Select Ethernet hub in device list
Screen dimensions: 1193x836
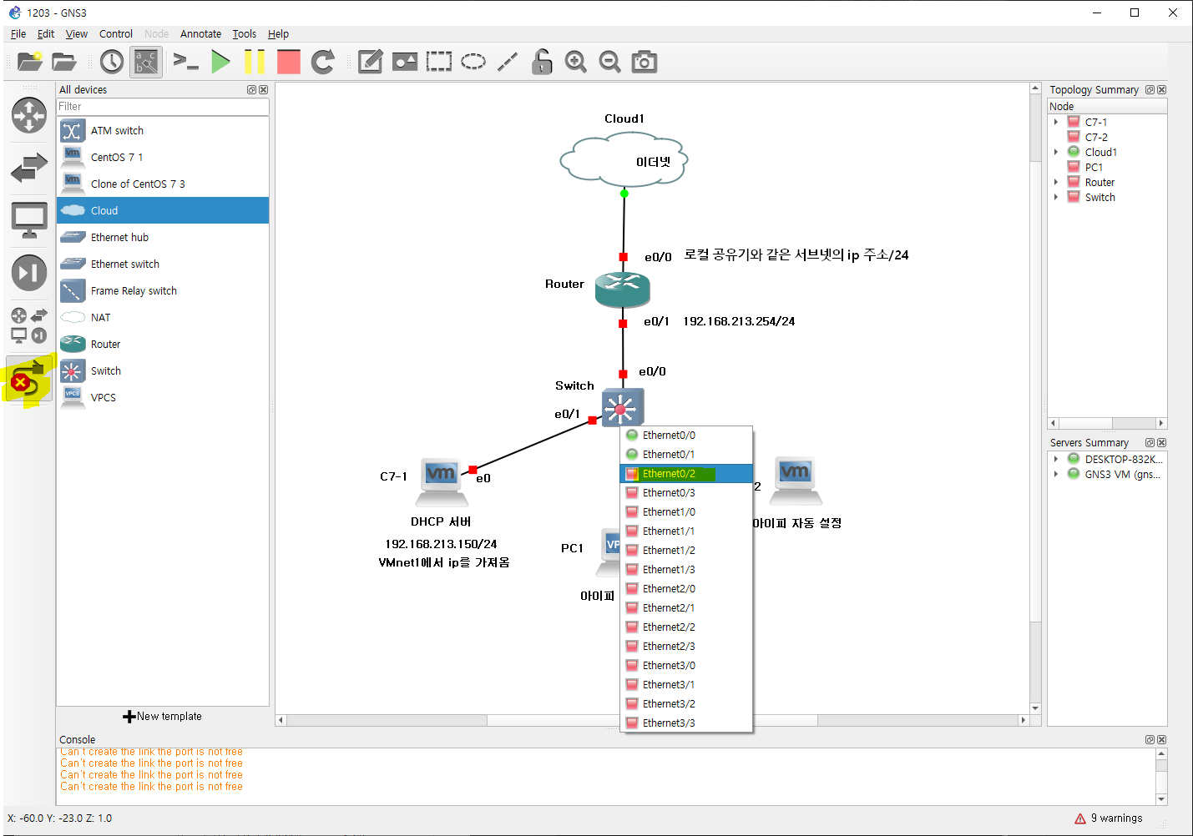(x=163, y=238)
